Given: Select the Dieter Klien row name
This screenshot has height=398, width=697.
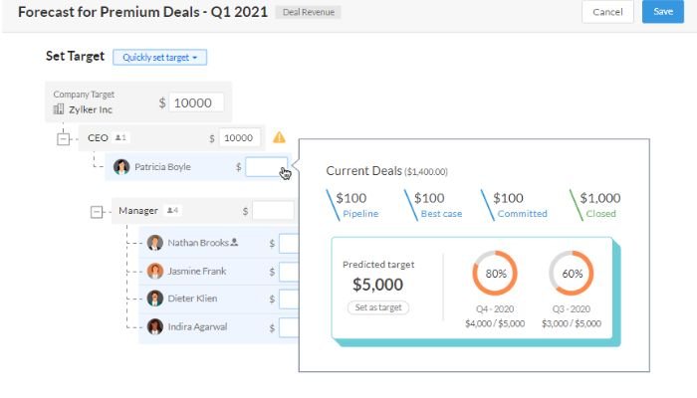Looking at the screenshot, I should click(x=192, y=298).
